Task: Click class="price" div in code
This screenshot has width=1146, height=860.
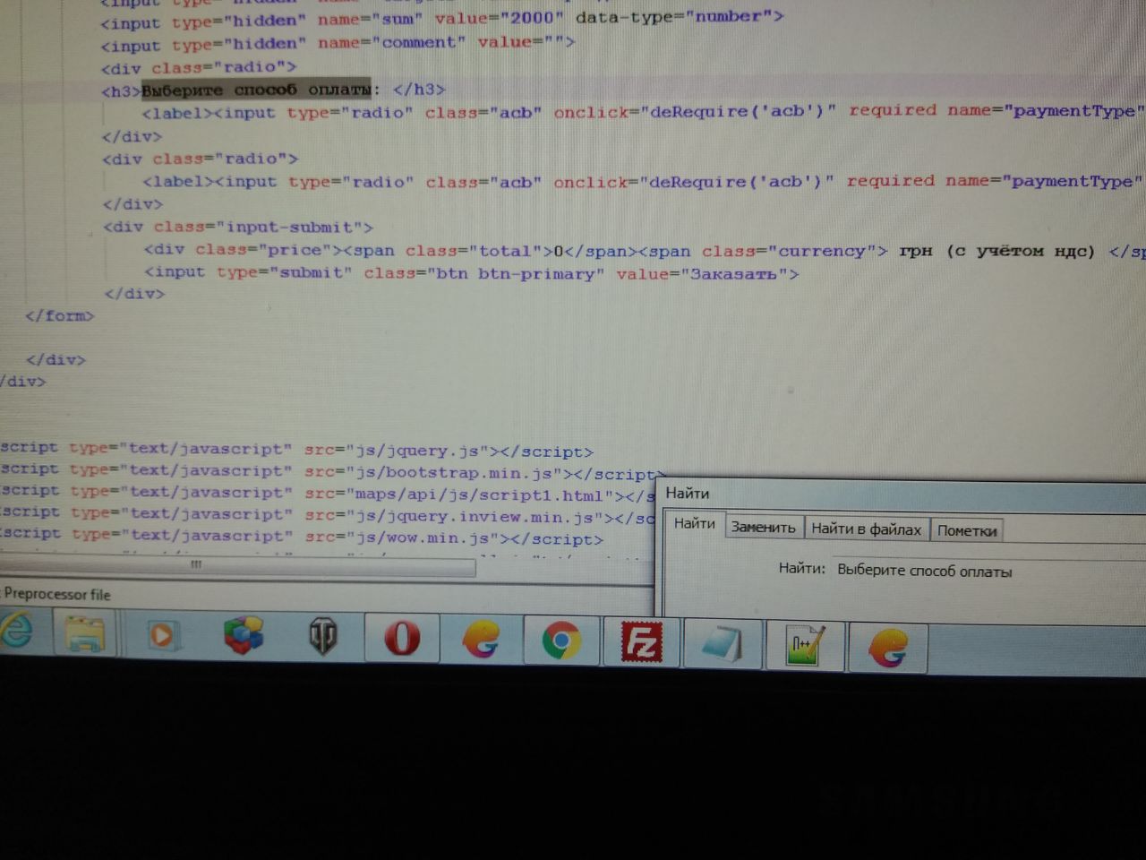Action: pyautogui.click(x=264, y=250)
